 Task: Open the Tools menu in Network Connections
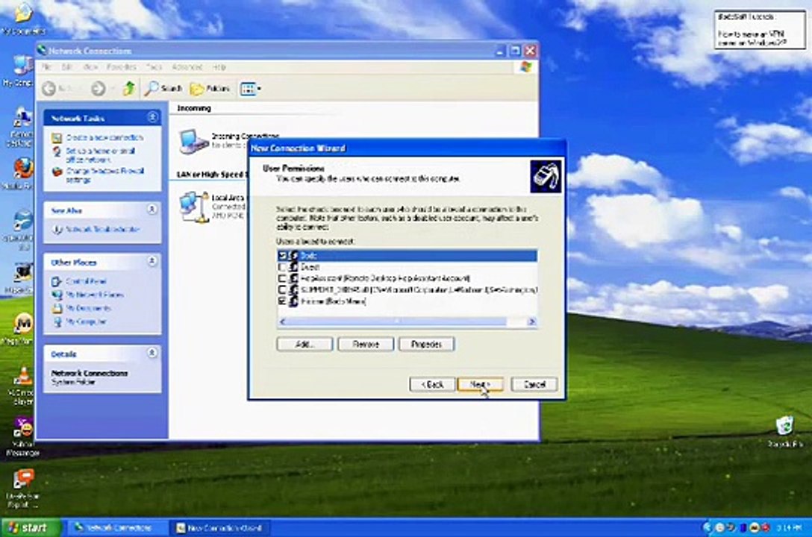pyautogui.click(x=154, y=67)
